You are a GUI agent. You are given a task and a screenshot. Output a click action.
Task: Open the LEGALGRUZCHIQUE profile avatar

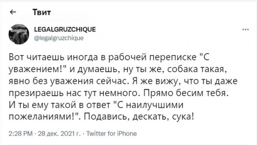click(19, 34)
